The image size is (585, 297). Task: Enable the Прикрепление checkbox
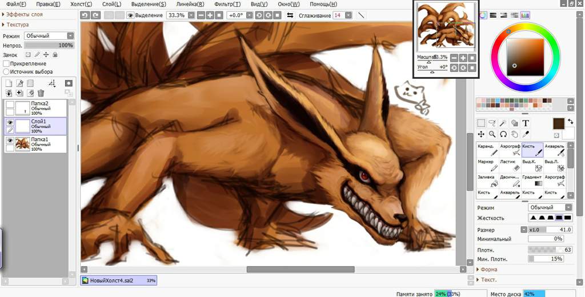(6, 64)
